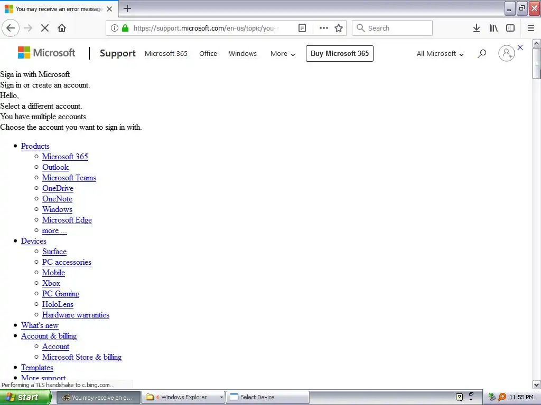Expand the All Microsoft dropdown

[x=440, y=54]
